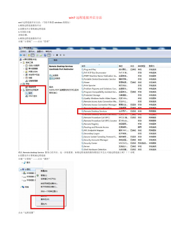Sort by the 状态 column header
The image size is (171, 242).
(132, 66)
